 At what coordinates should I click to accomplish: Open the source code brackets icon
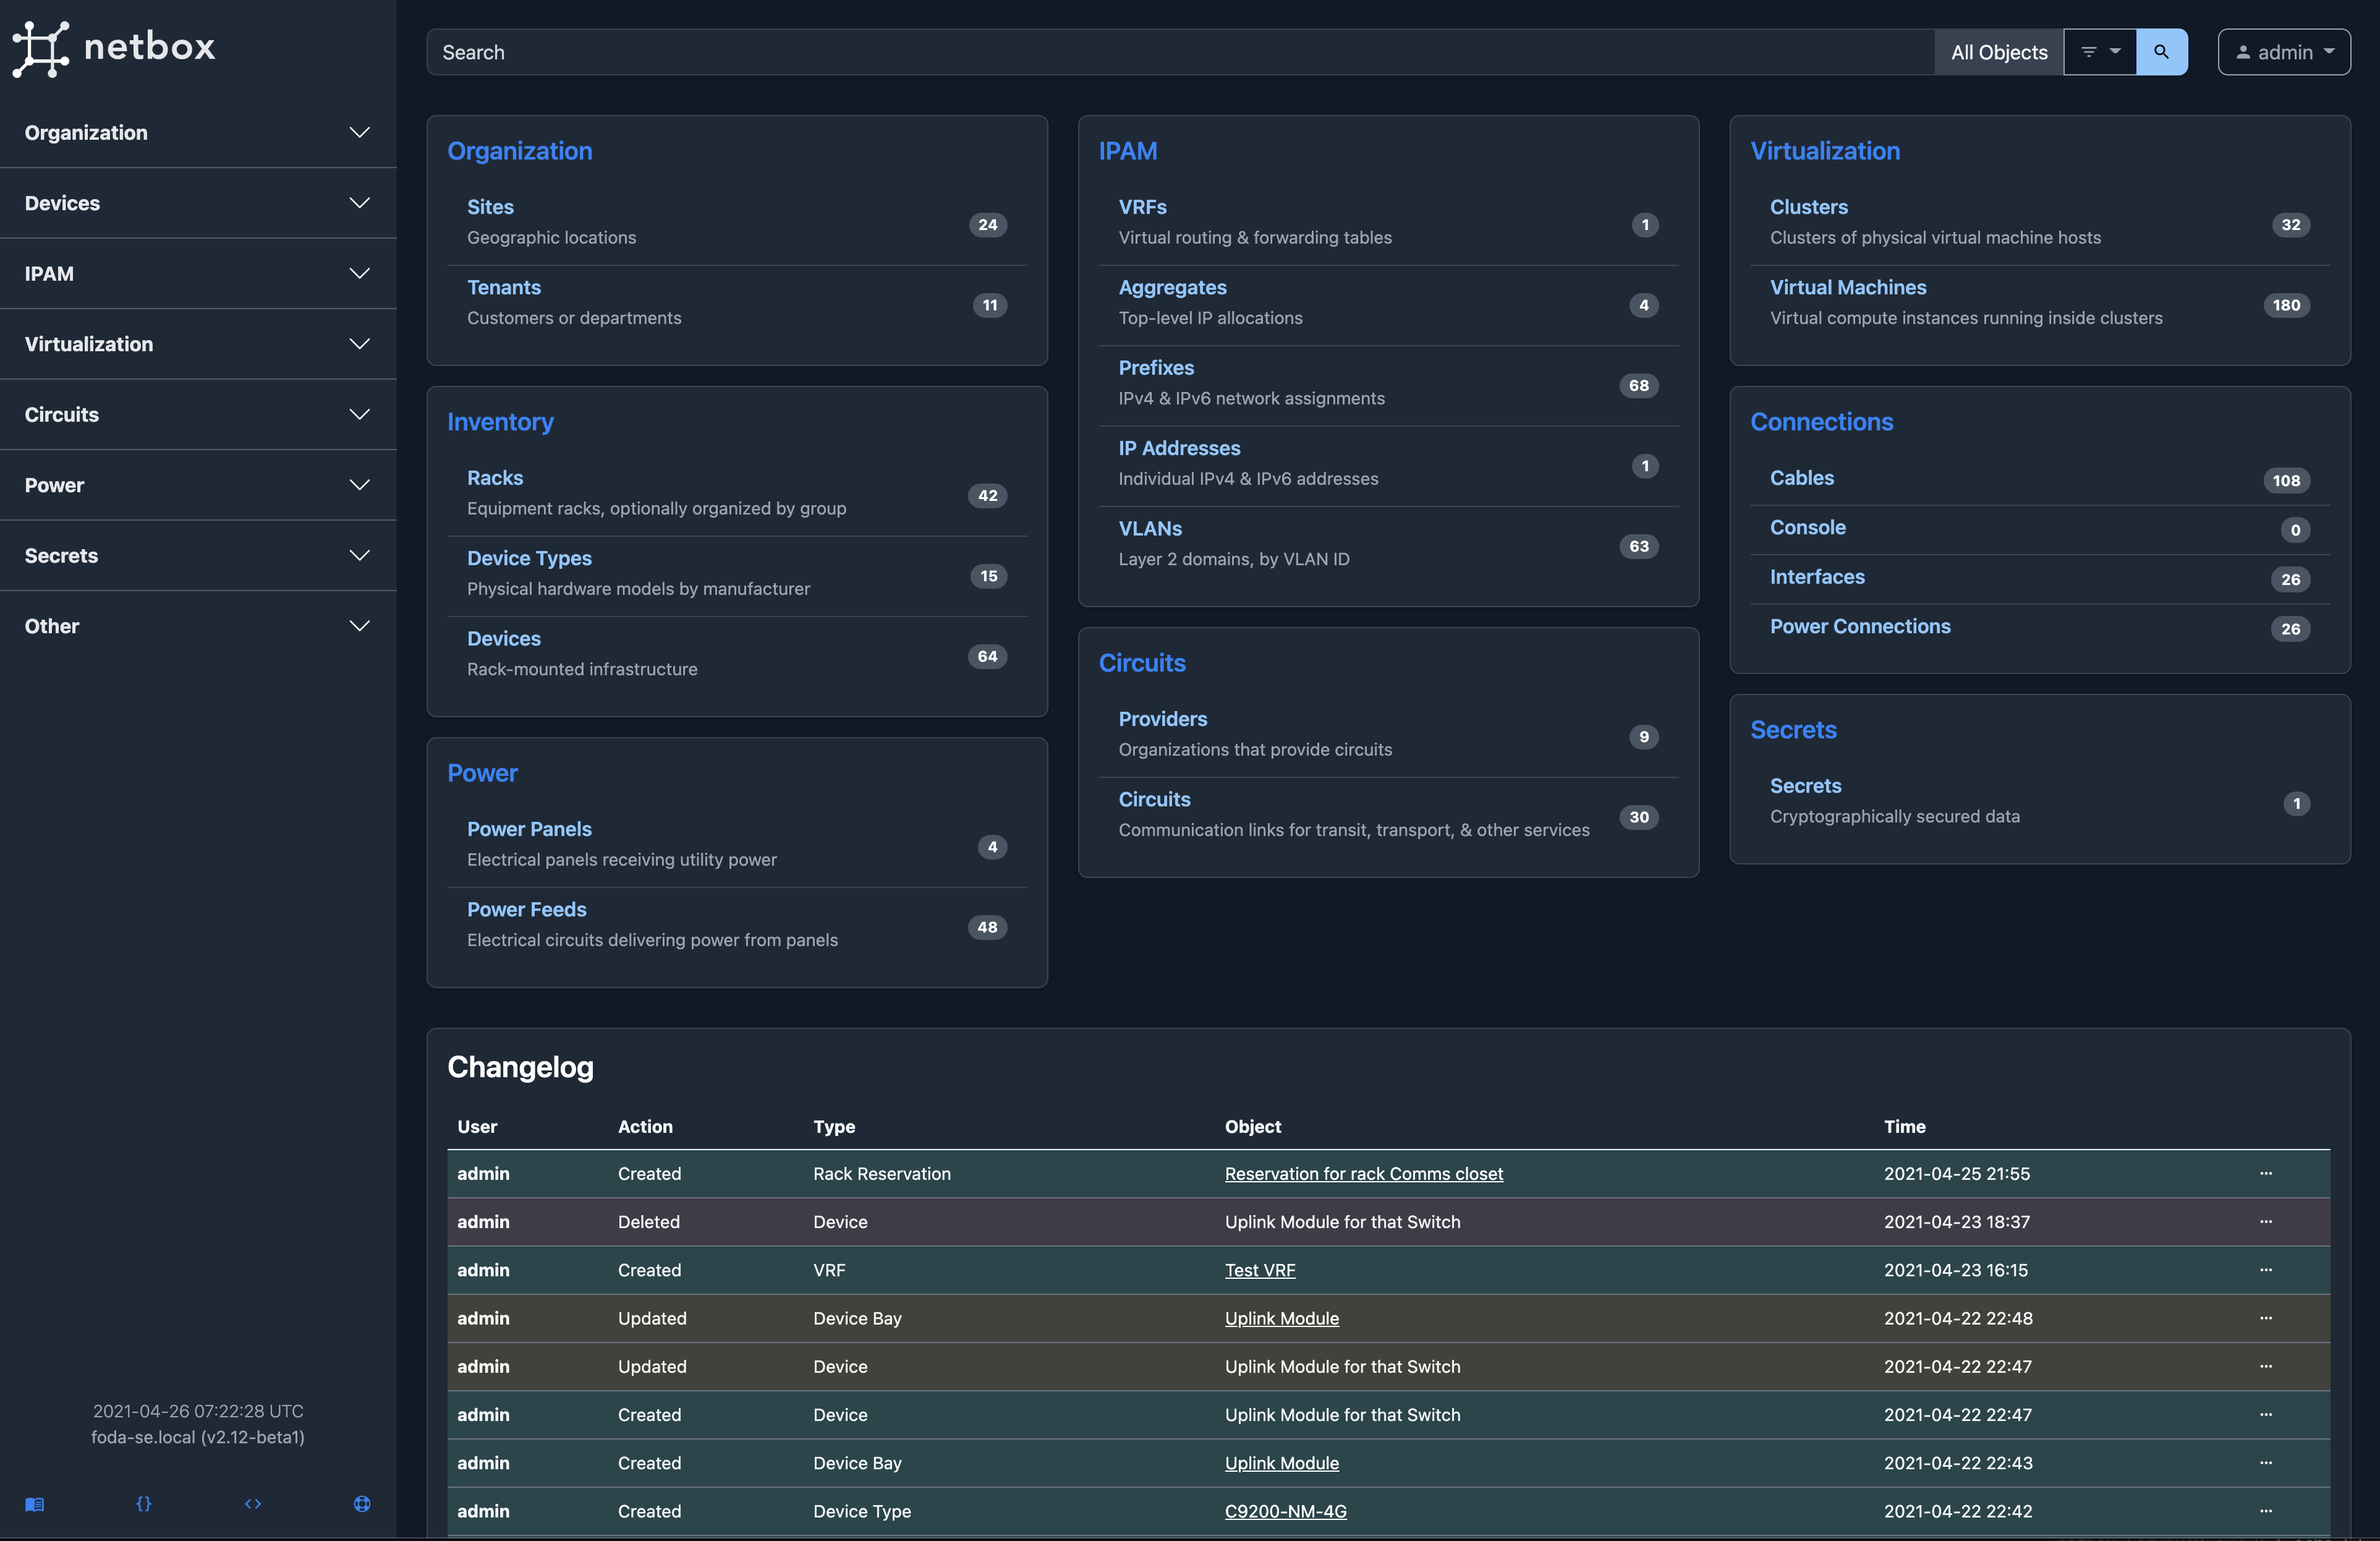click(253, 1504)
